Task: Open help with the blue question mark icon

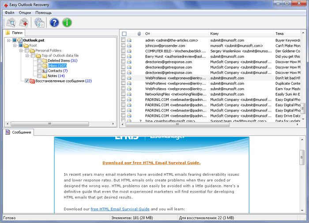Action: coord(54,22)
